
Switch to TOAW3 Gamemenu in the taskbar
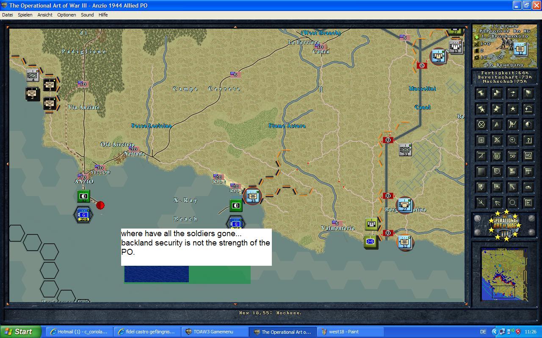[214, 332]
